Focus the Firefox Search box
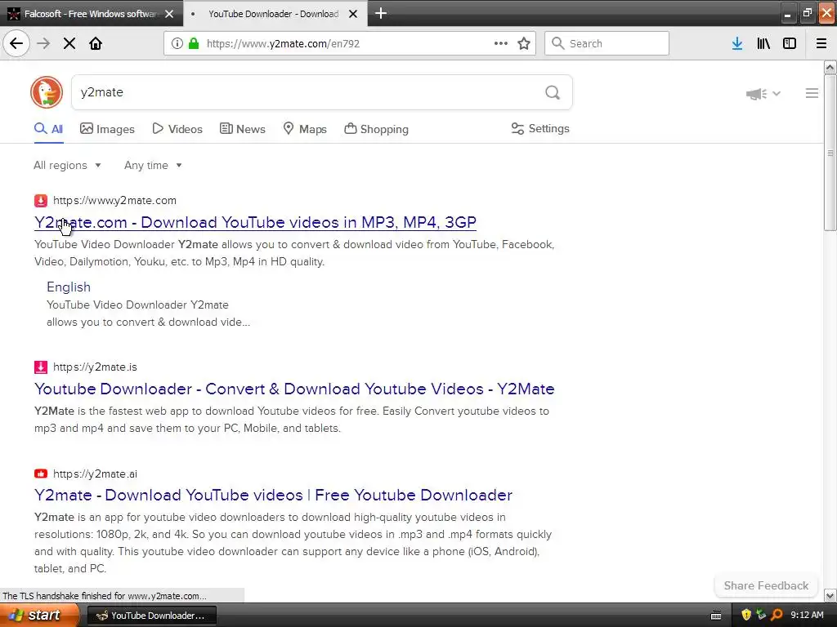 click(x=606, y=43)
